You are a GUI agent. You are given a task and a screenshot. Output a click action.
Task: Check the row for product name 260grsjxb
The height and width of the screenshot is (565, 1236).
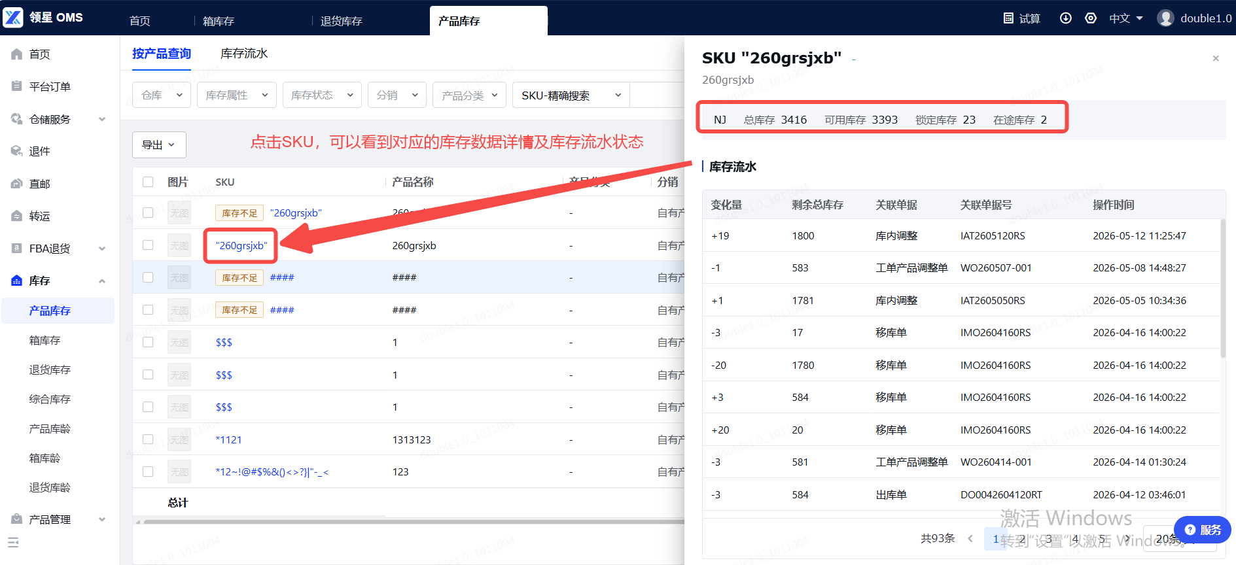148,245
